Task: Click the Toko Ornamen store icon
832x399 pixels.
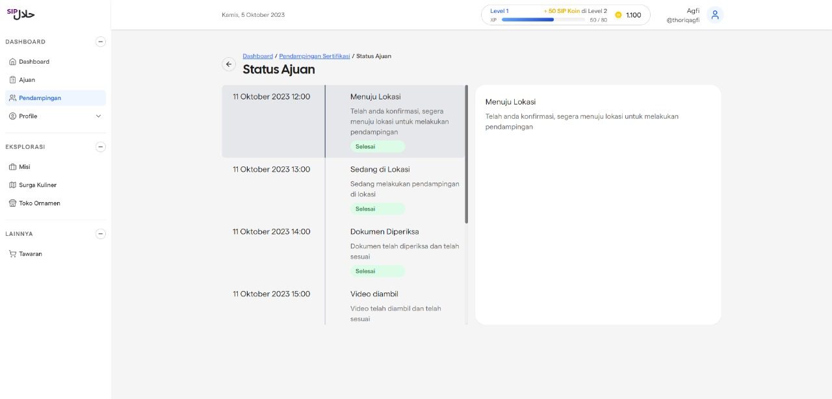Action: [x=12, y=203]
